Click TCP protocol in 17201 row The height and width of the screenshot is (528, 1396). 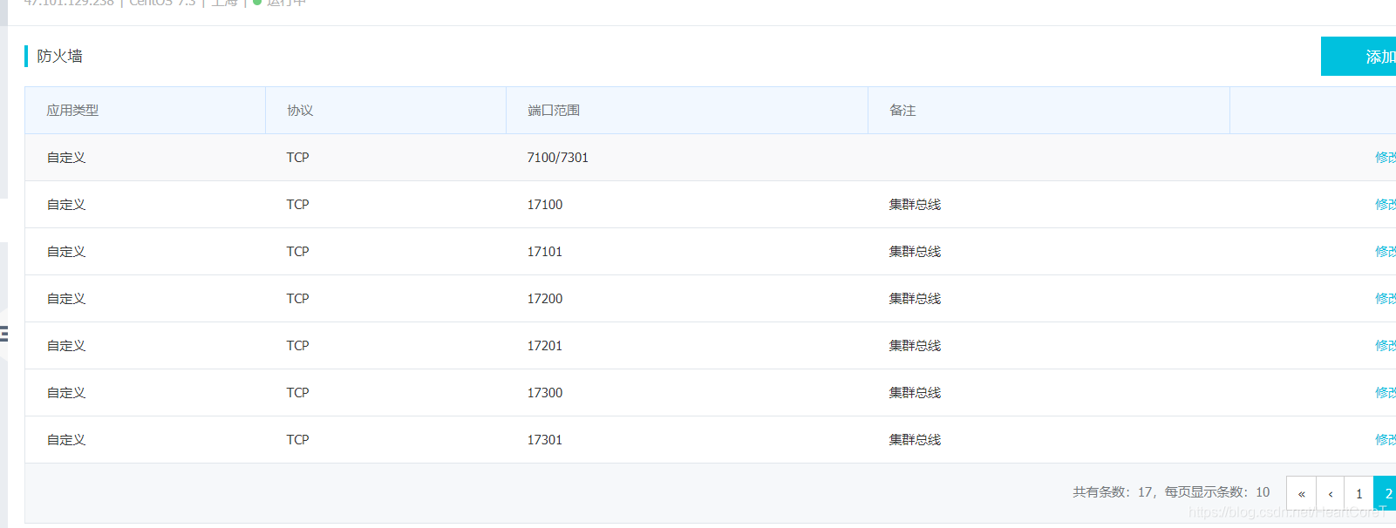[x=298, y=346]
